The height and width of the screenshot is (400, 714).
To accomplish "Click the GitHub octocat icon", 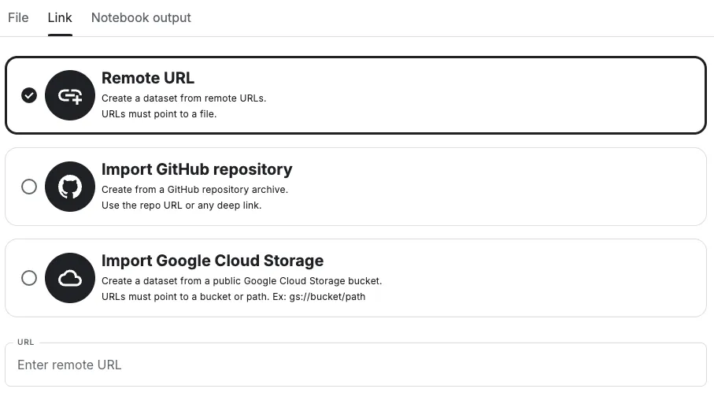I will click(x=70, y=187).
